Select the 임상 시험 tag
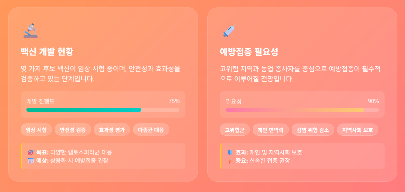Screen dimensions: 405x192 point(36,129)
